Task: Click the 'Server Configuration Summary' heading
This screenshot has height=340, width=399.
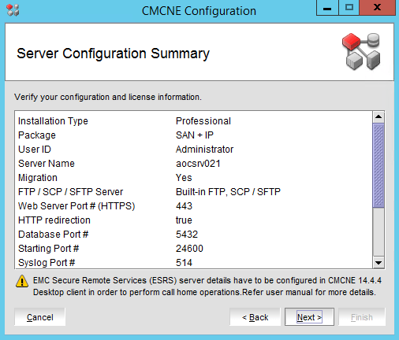Action: point(113,54)
